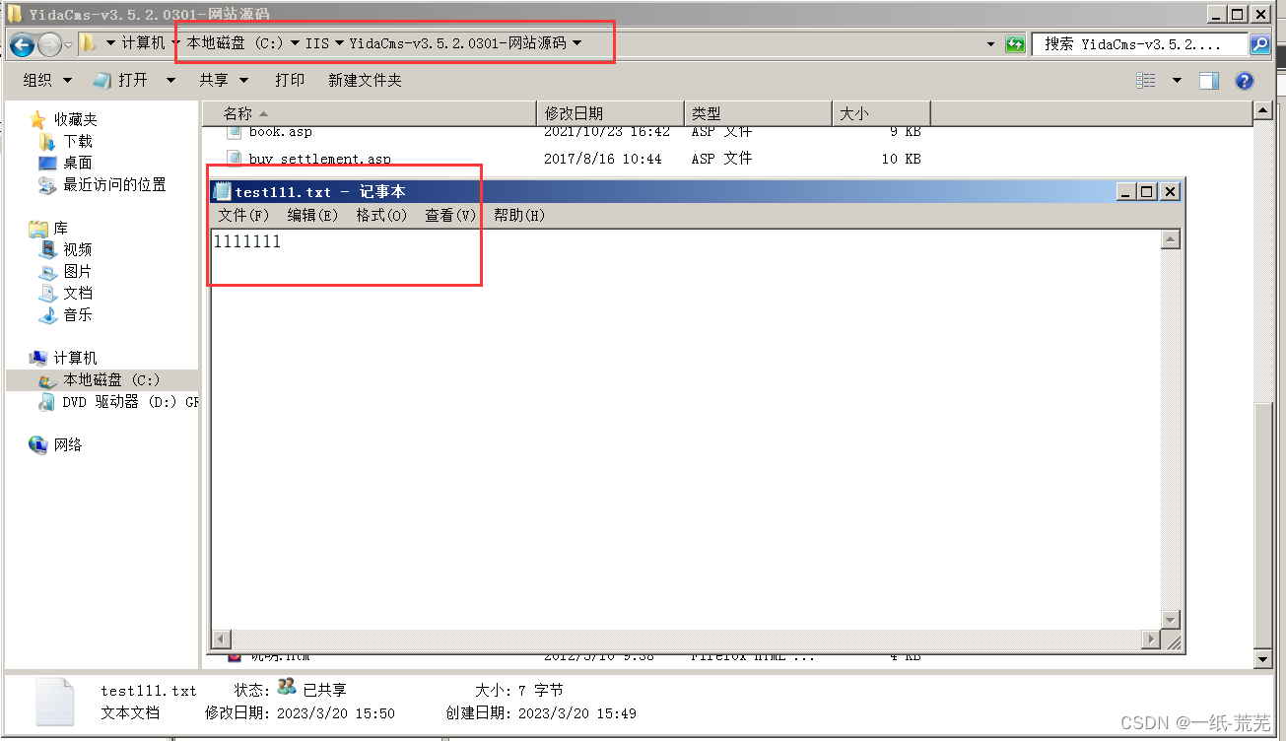Click IIS in the address path

317,43
